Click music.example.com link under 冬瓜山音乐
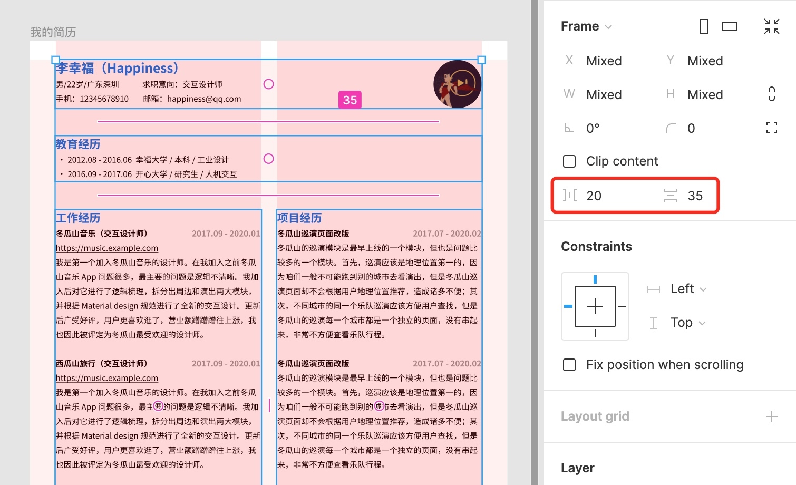Screen dimensions: 796x485 pyautogui.click(x=107, y=248)
